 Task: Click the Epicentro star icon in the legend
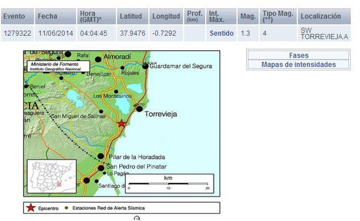(31, 207)
